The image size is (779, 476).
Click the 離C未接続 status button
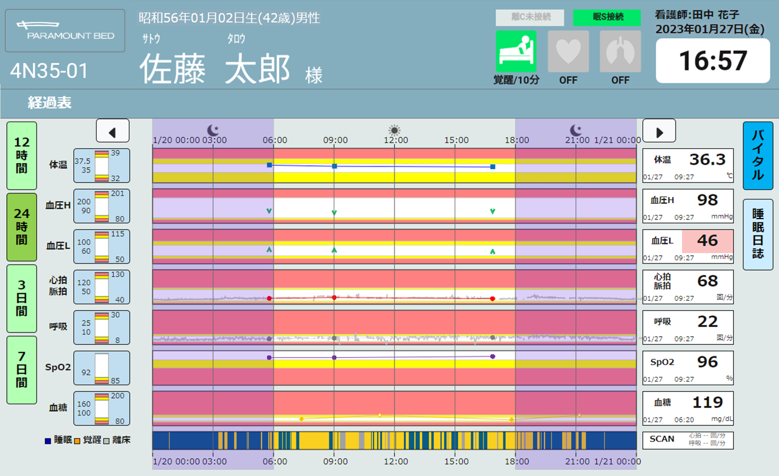pyautogui.click(x=530, y=17)
